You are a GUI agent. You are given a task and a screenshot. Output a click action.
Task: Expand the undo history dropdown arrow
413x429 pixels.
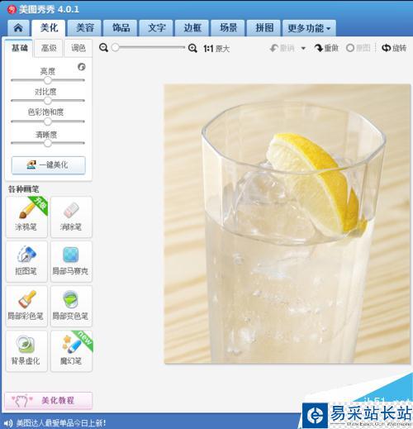pyautogui.click(x=303, y=49)
